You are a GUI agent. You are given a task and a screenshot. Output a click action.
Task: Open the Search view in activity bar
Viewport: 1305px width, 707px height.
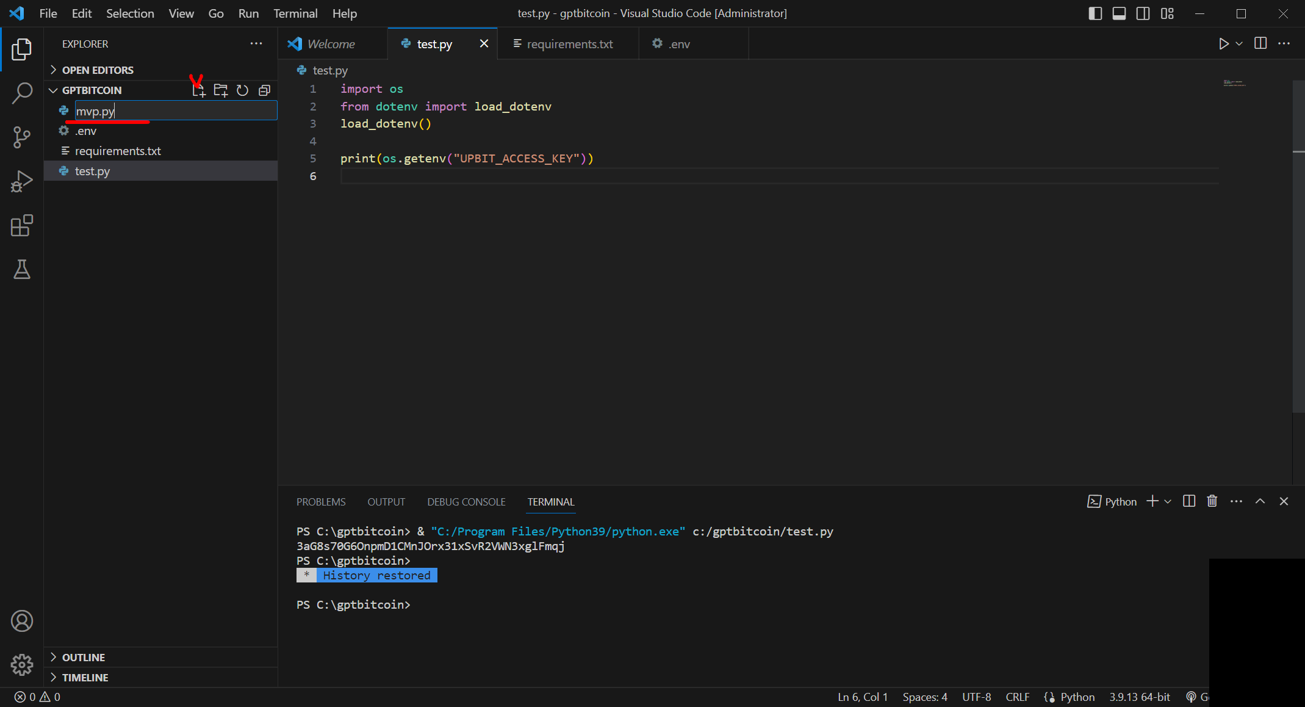[22, 93]
